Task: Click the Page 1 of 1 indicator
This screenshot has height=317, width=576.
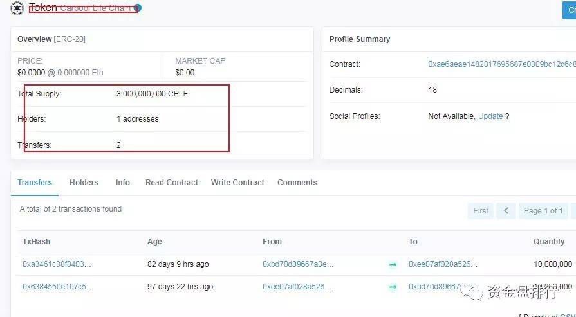Action: click(543, 210)
